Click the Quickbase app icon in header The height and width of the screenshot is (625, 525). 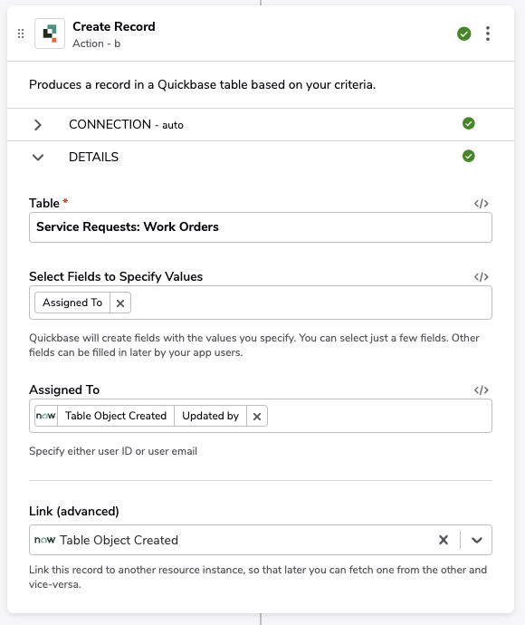point(50,34)
